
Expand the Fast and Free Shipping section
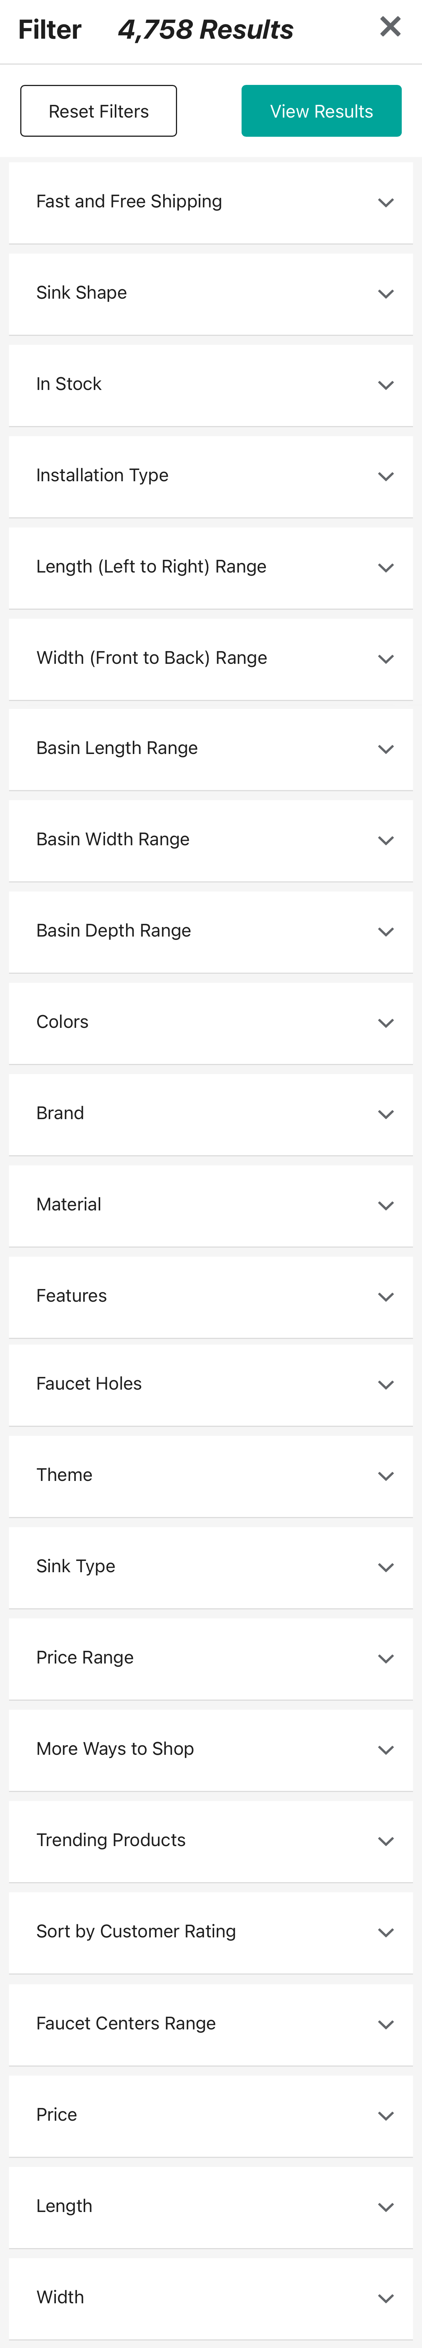coord(211,201)
